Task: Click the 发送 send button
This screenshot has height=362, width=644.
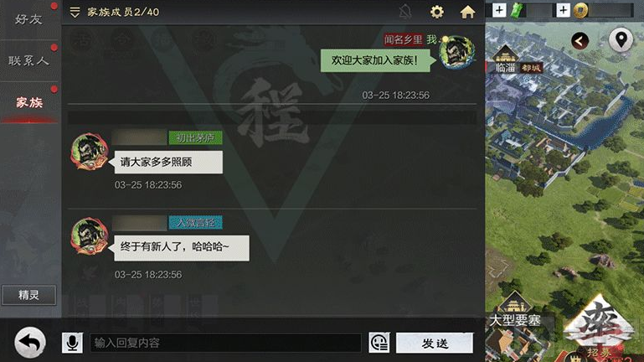Action: [435, 343]
